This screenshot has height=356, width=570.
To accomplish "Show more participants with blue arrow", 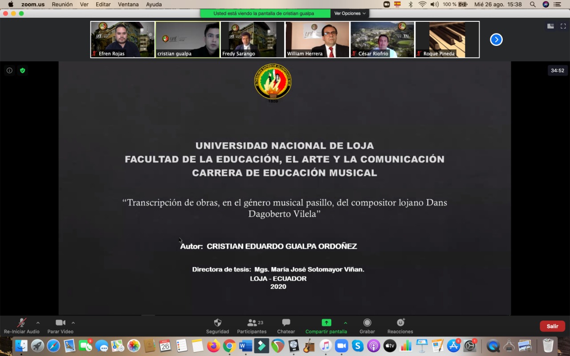I will tap(496, 39).
